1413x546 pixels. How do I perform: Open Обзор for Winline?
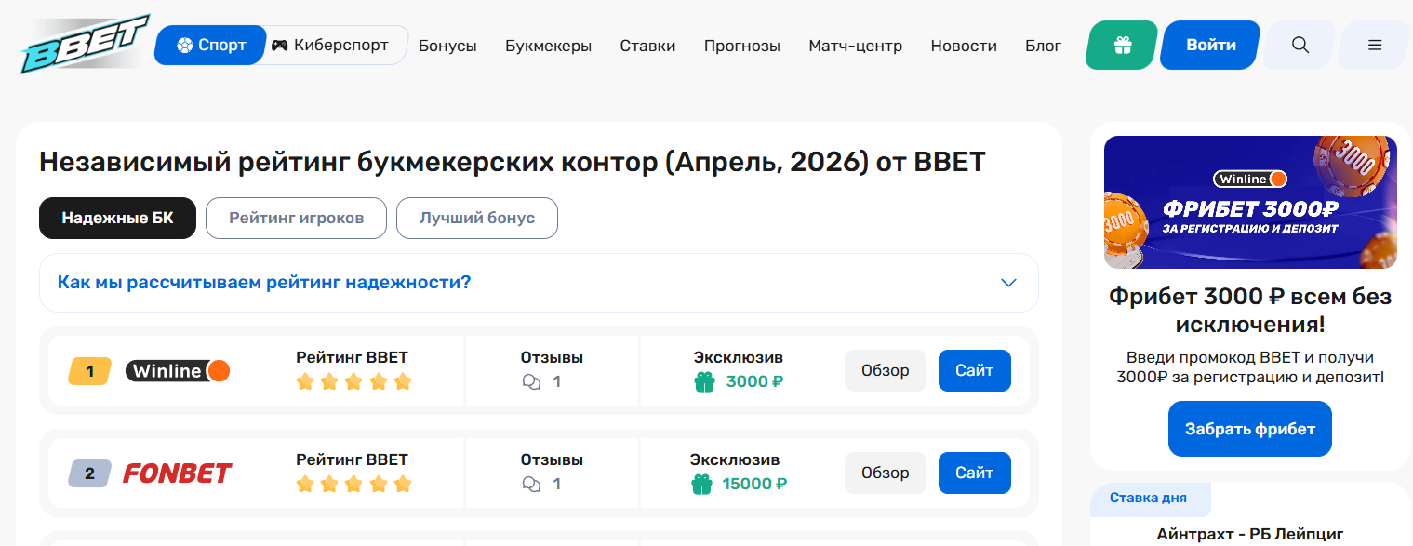[x=886, y=370]
